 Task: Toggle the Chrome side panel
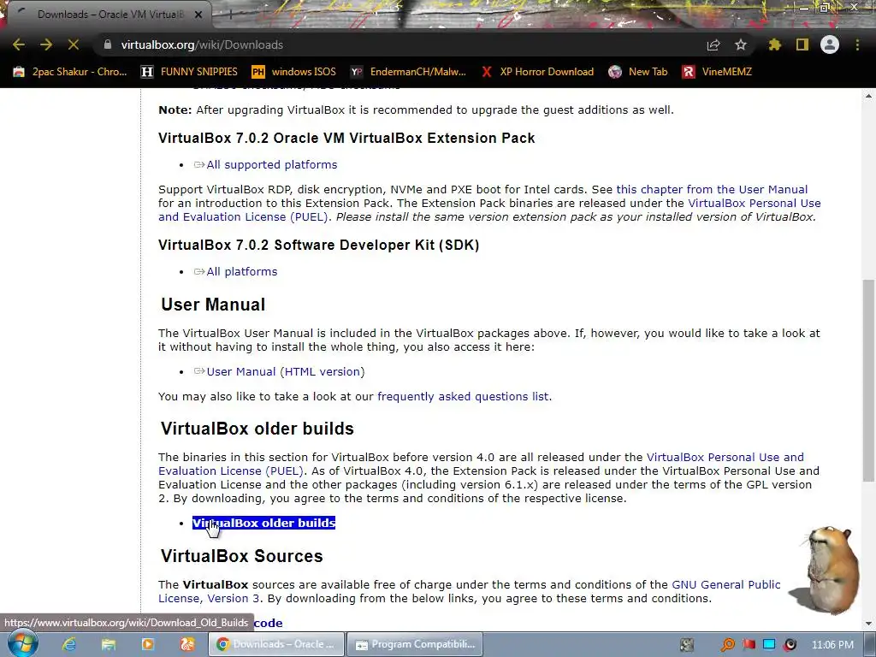coord(802,44)
